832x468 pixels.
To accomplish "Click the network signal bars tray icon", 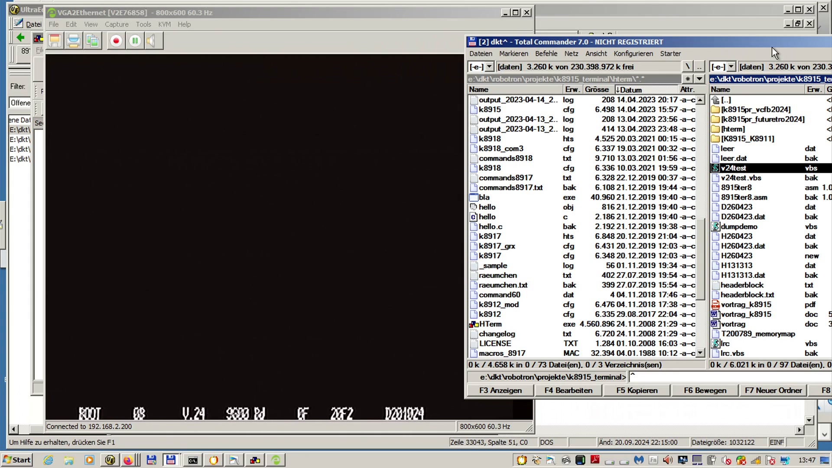I will tap(756, 460).
